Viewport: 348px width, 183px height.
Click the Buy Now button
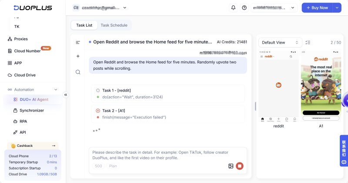click(317, 7)
